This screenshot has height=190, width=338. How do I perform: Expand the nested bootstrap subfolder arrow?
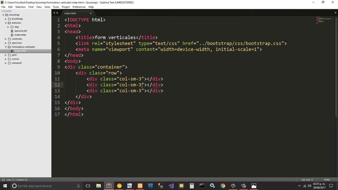[6, 19]
